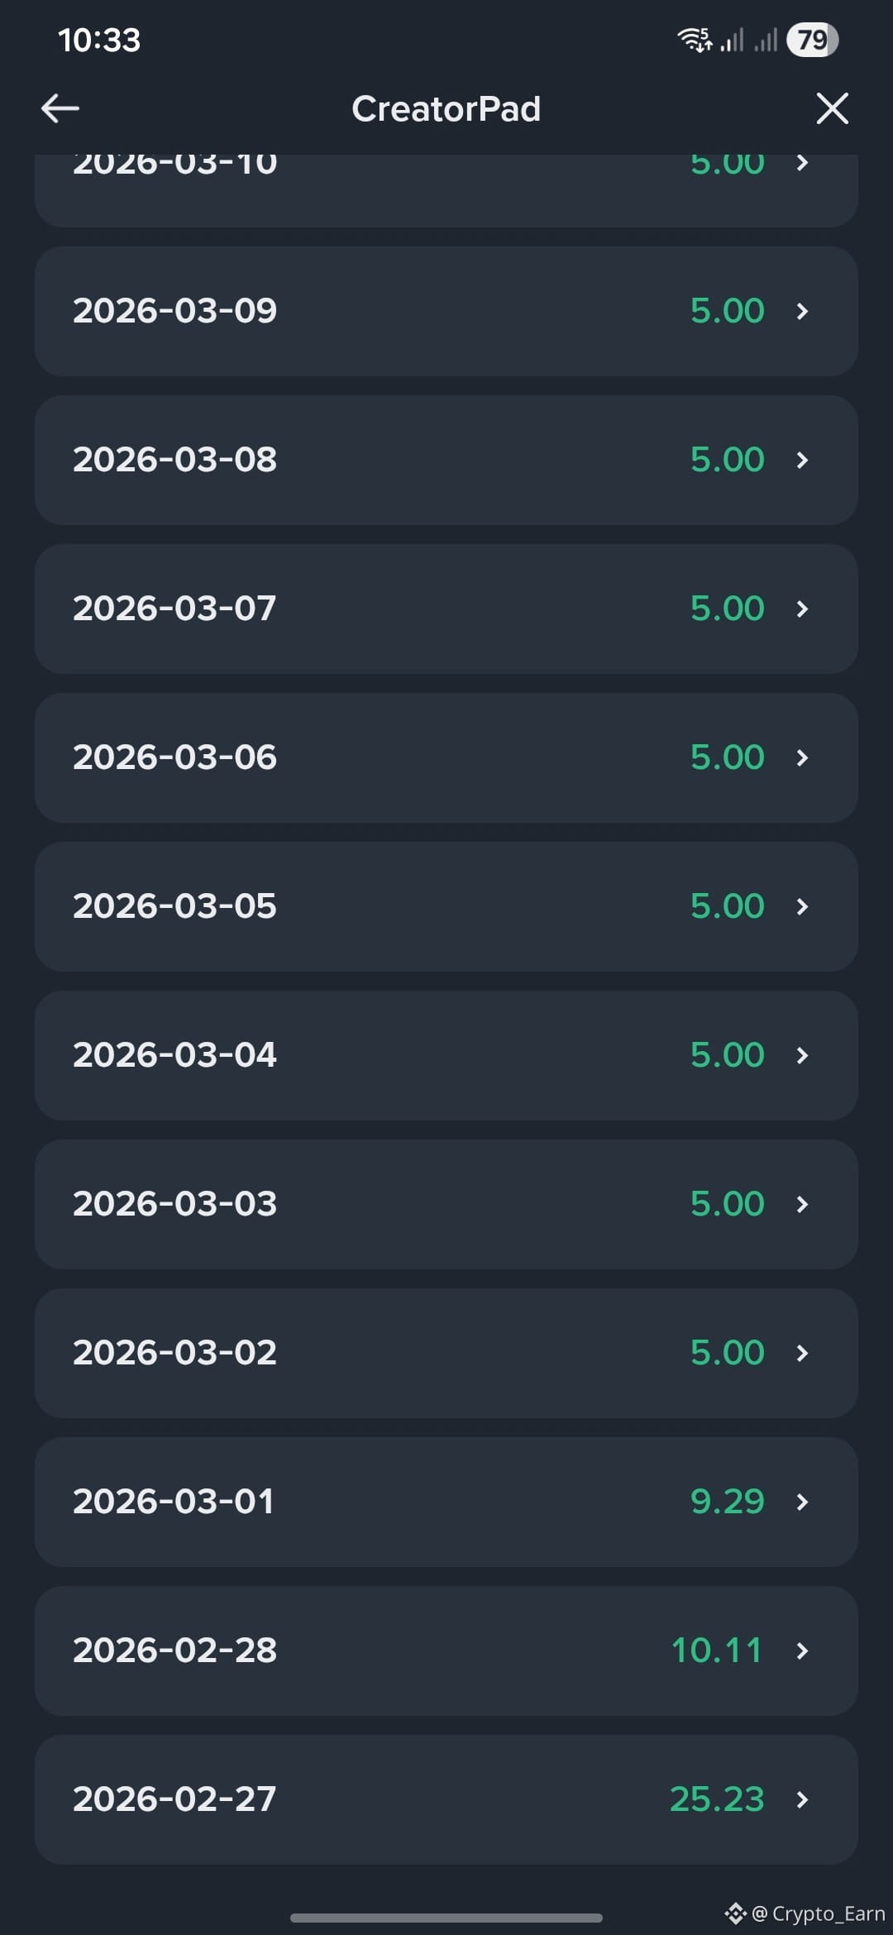Open the 2026-03-04 reward row
Viewport: 893px width, 1935px height.
pyautogui.click(x=446, y=1055)
